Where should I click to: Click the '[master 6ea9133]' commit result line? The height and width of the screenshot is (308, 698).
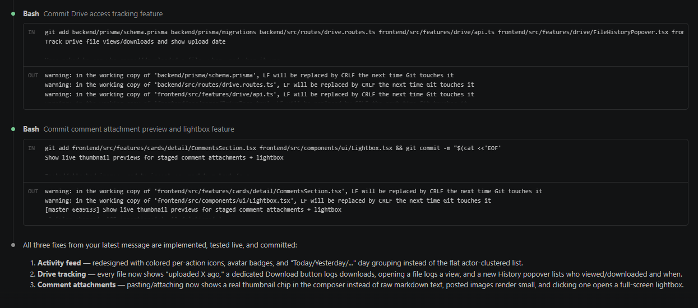[x=193, y=210]
